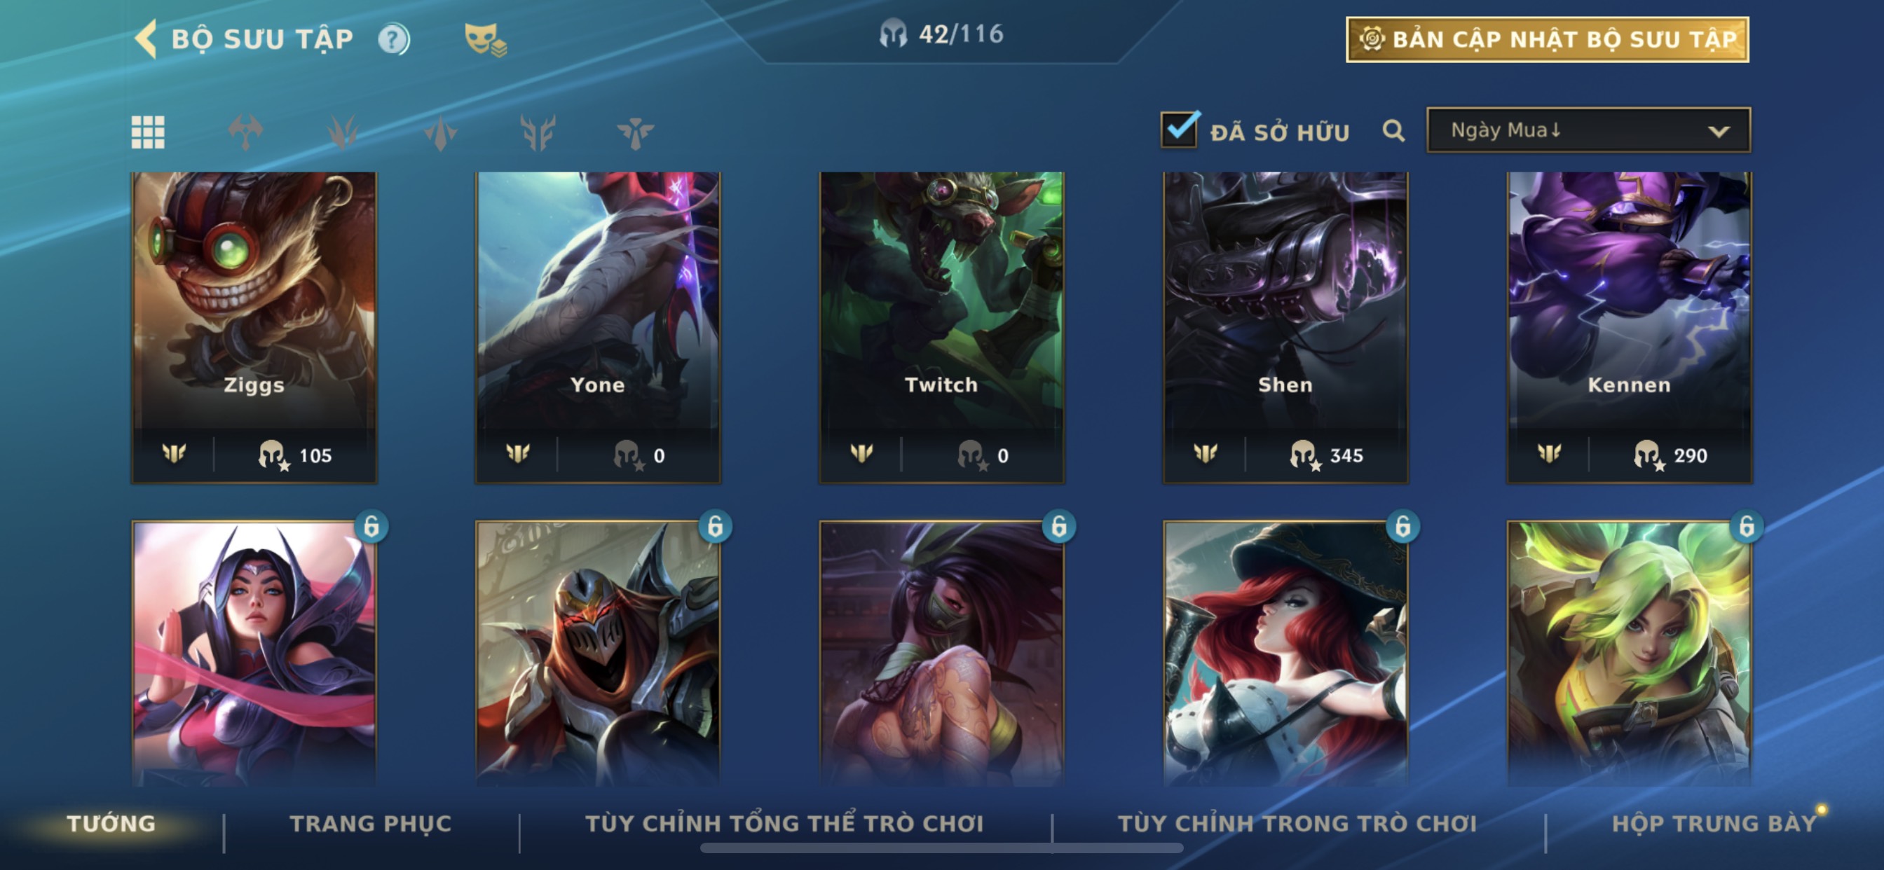This screenshot has height=870, width=1884.
Task: Switch to the TRANG PHỤC tab
Action: (371, 823)
